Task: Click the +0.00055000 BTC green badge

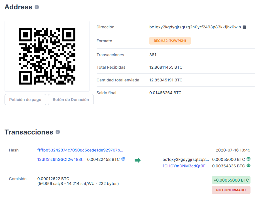Action: [231, 180]
